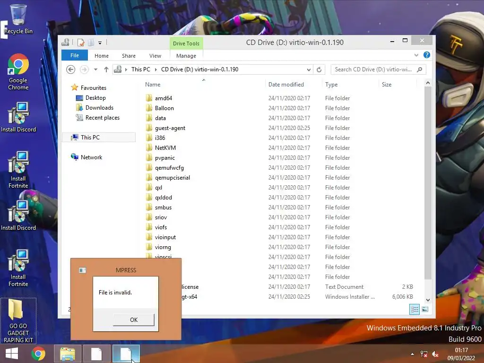
Task: Click OK in the MPRESS dialog
Action: click(x=134, y=320)
